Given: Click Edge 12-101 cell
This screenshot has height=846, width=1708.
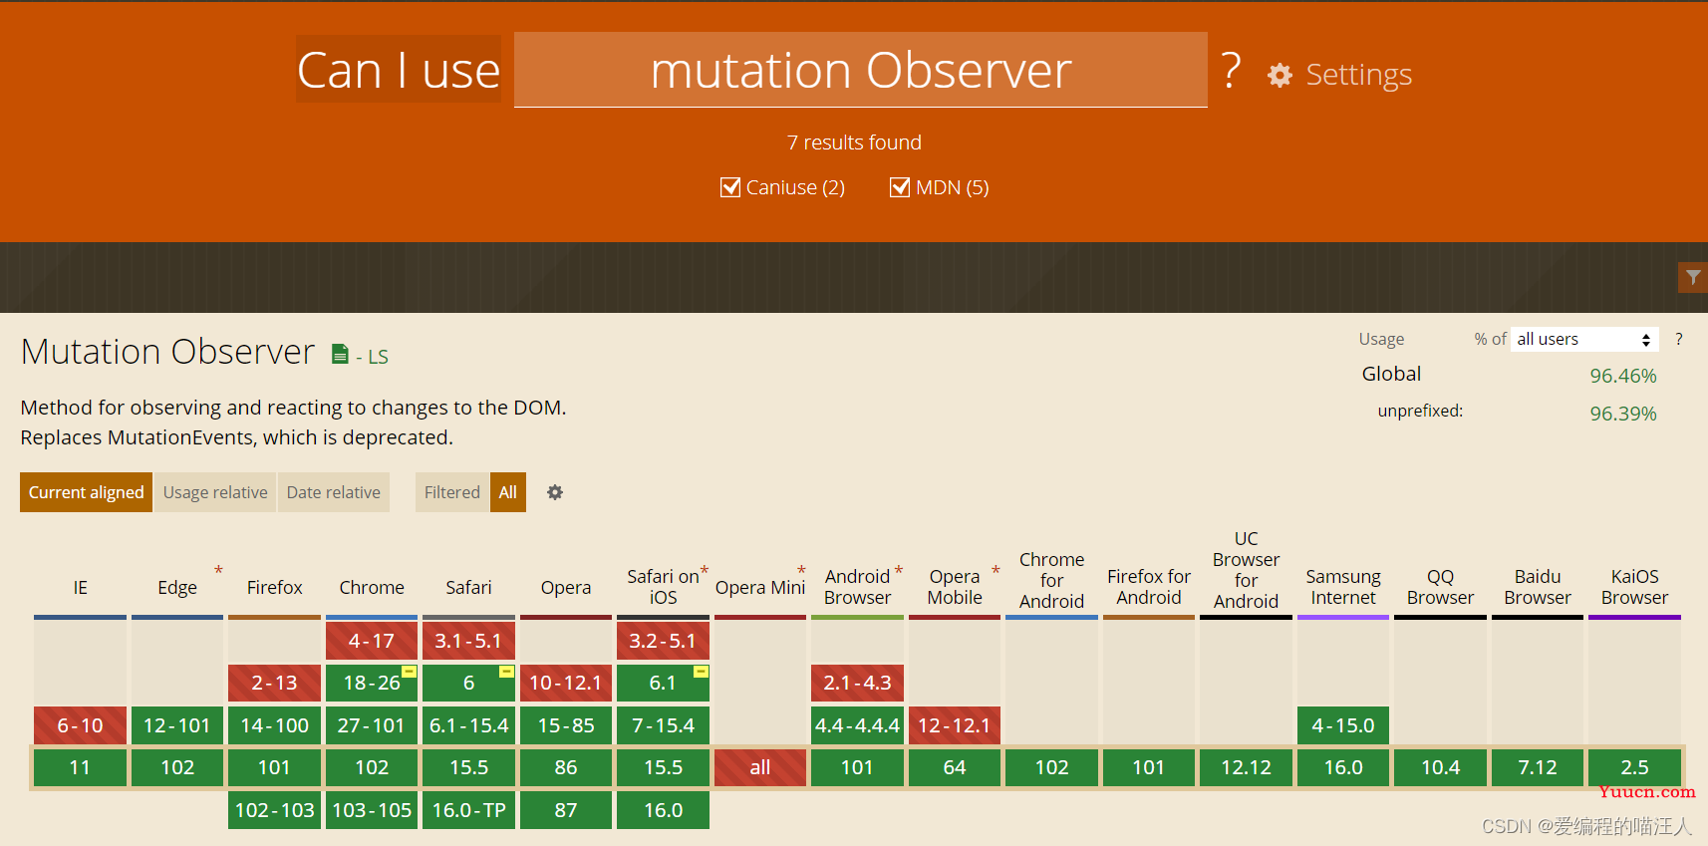Looking at the screenshot, I should (177, 725).
